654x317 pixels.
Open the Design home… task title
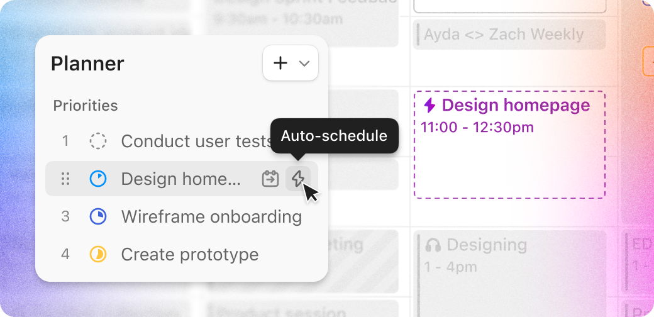pos(180,179)
